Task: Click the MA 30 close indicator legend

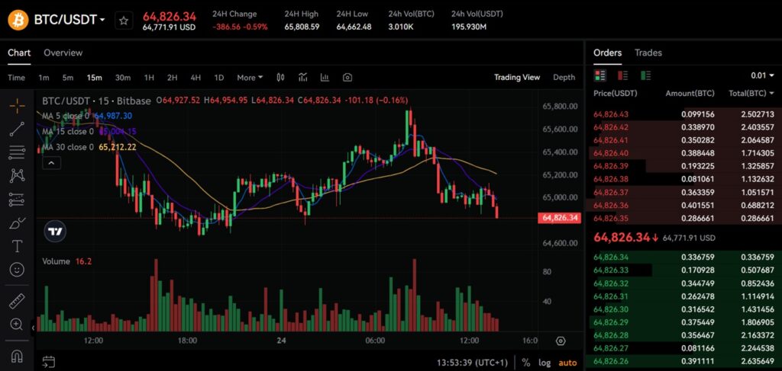Action: coord(89,147)
